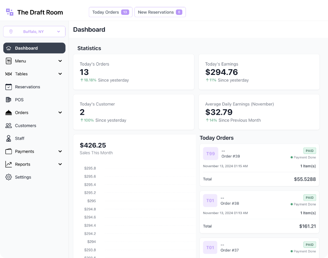Screen dimensions: 328x258
Task: Open the Buffalo, NY location dropdown
Action: tap(34, 32)
